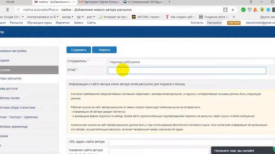
Task: Expand the 'заклад' bookmark folder
Action: coord(67,17)
